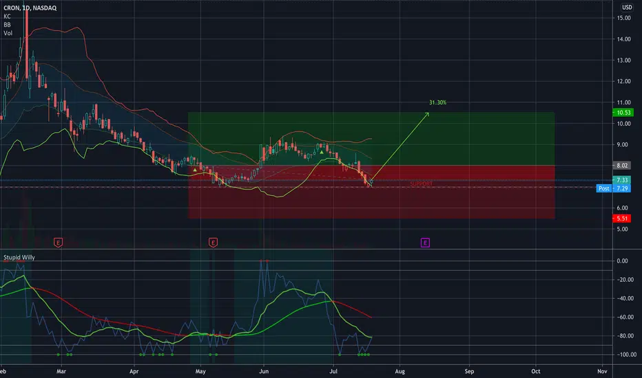642x378 pixels.
Task: Click Mar on the time axis
Action: pos(61,371)
